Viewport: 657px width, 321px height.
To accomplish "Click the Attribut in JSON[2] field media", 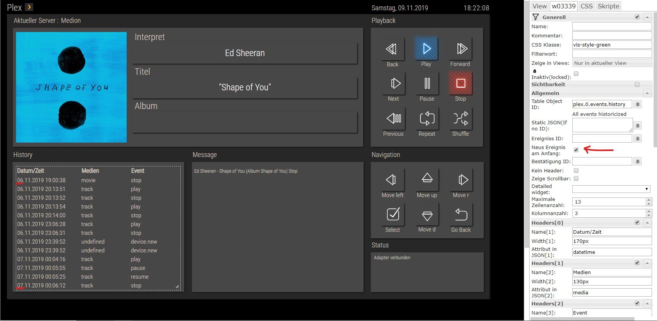I will coord(612,292).
